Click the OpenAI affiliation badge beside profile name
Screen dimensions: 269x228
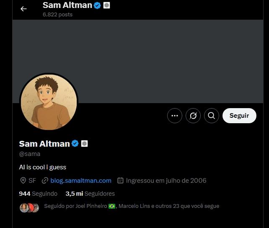84,144
